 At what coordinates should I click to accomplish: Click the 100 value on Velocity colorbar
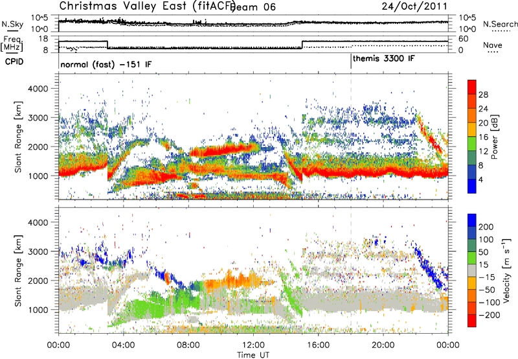(486, 239)
